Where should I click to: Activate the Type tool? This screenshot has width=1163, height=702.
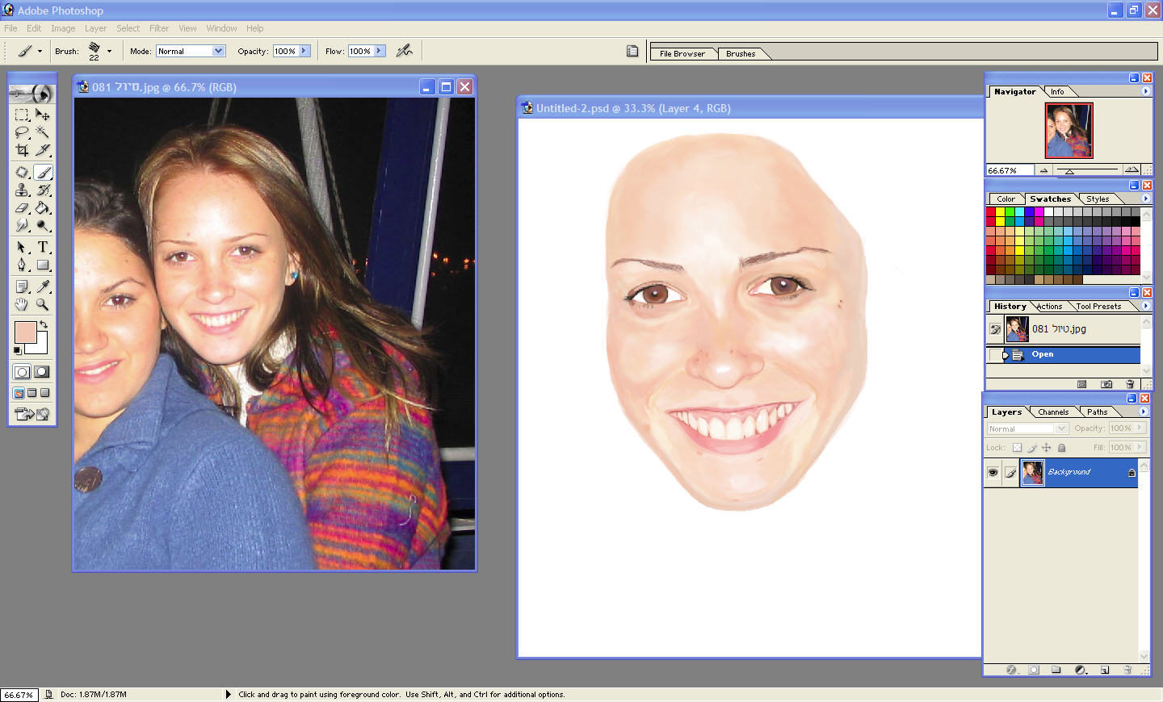43,247
